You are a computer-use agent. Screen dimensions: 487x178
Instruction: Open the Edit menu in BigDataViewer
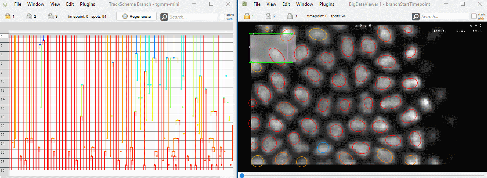[286, 4]
